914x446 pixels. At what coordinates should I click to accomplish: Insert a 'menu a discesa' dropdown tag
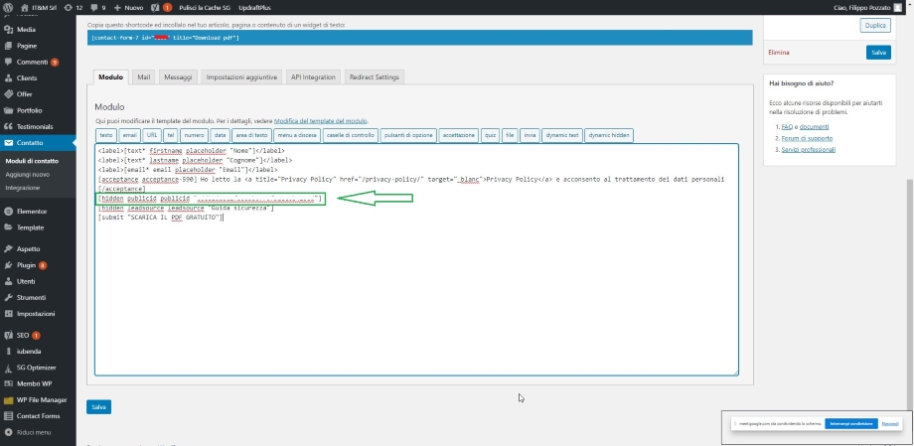click(x=298, y=135)
